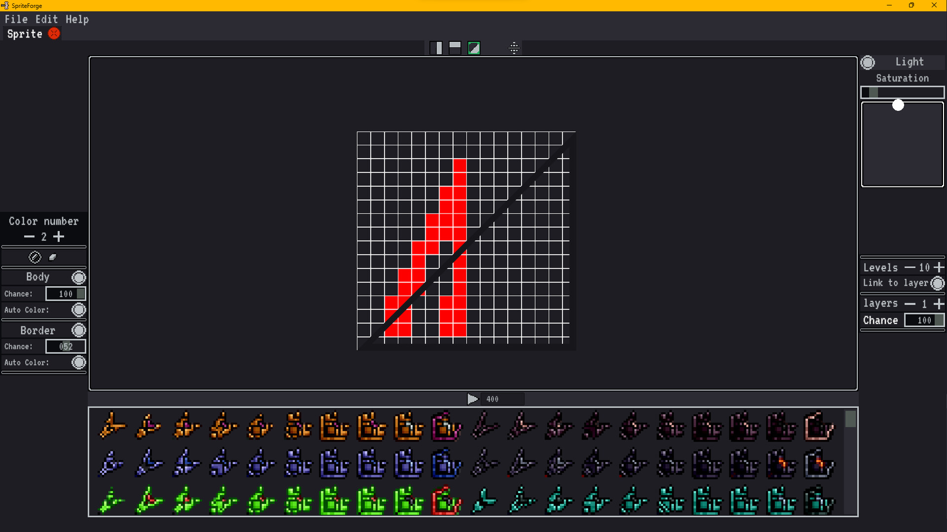The image size is (947, 532).
Task: Open the File menu
Action: (16, 19)
